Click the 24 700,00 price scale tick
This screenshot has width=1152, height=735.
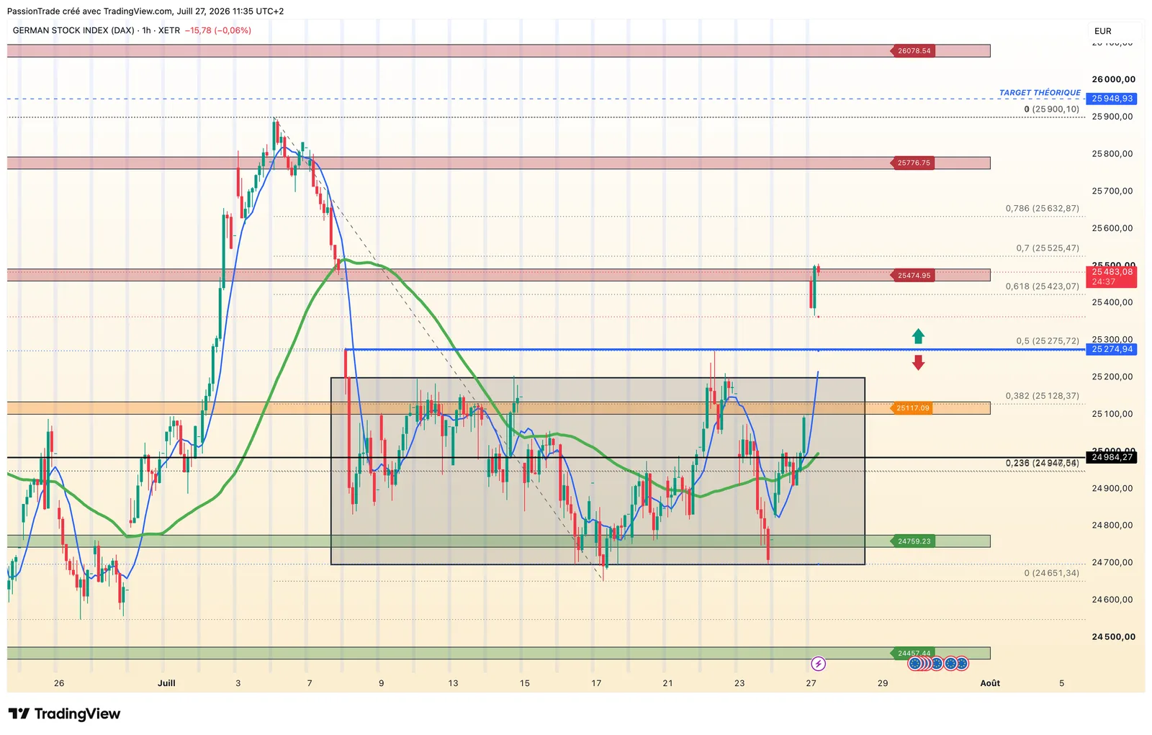(1112, 563)
